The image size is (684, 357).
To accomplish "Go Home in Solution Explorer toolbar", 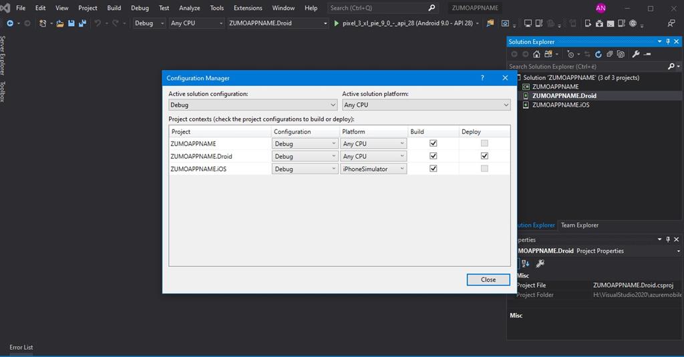I will 536,54.
